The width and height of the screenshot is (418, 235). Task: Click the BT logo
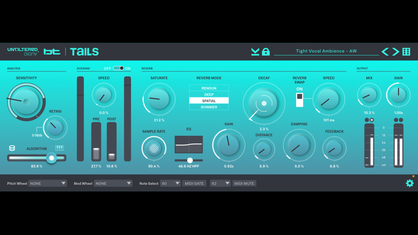(52, 52)
